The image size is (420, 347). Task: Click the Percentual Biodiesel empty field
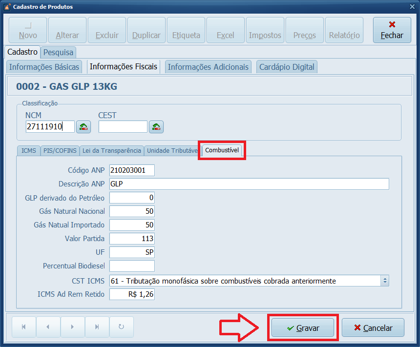[132, 266]
